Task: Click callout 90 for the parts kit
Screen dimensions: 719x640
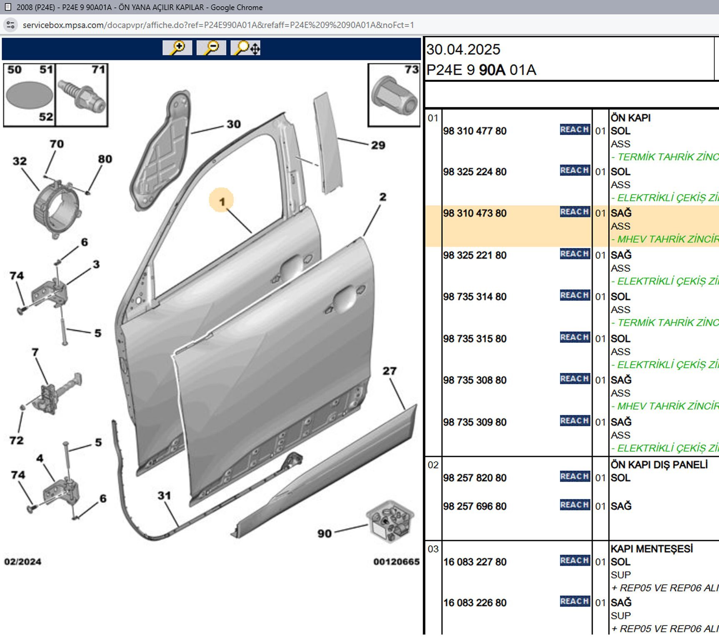Action: pos(325,533)
